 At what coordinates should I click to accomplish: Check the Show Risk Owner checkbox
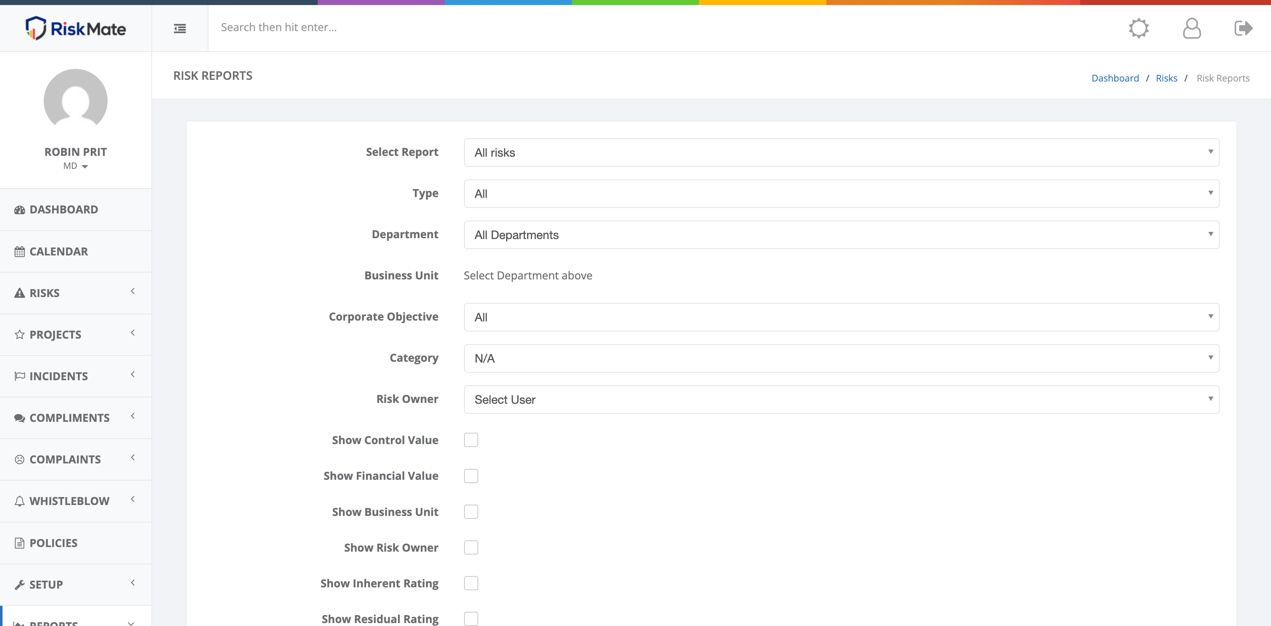471,547
